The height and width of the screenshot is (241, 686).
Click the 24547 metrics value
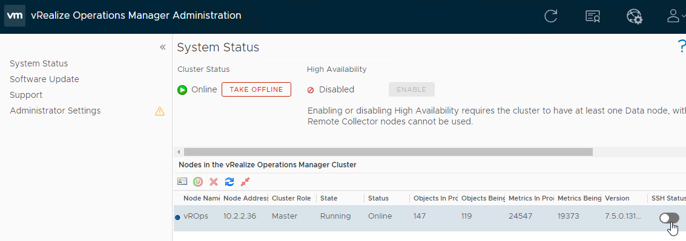coord(520,216)
